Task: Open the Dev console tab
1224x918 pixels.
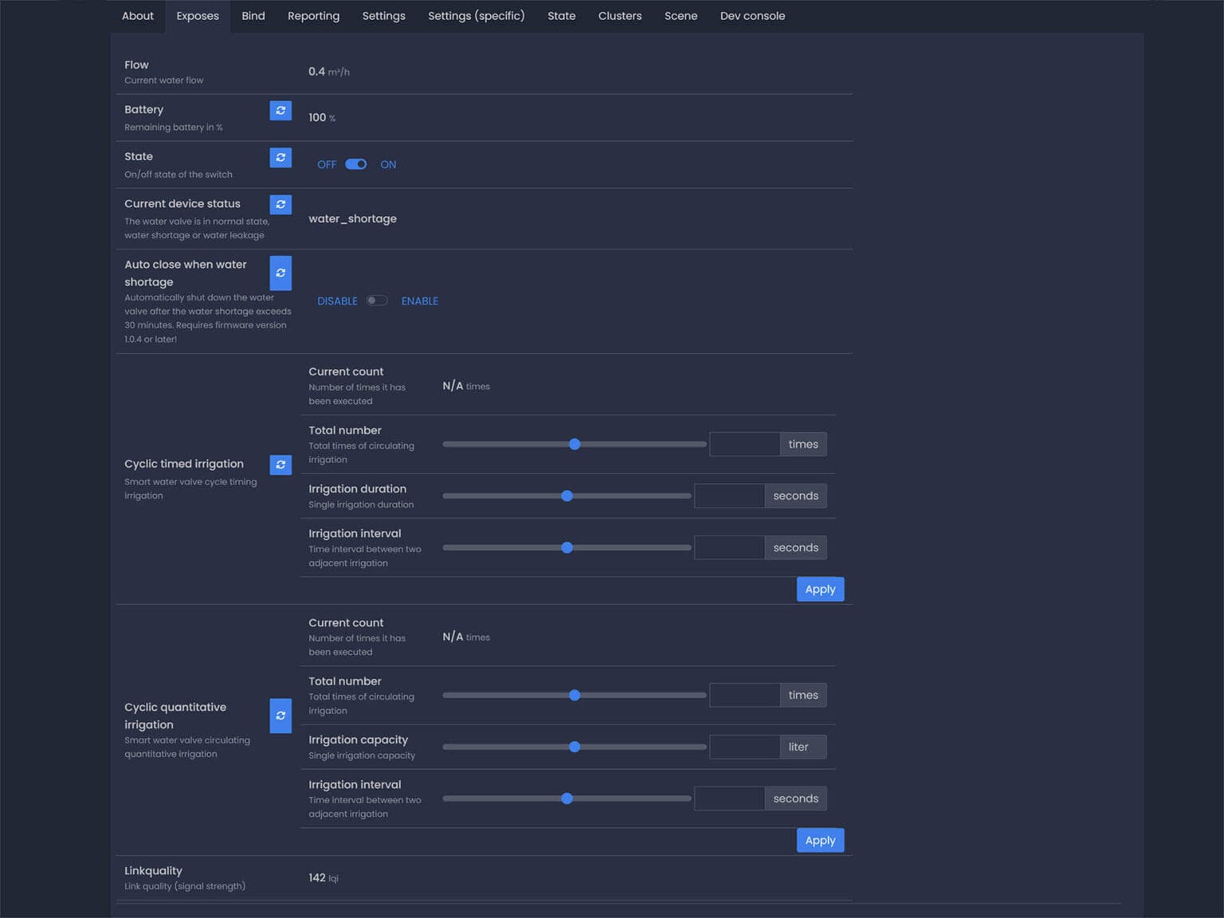Action: pos(752,16)
